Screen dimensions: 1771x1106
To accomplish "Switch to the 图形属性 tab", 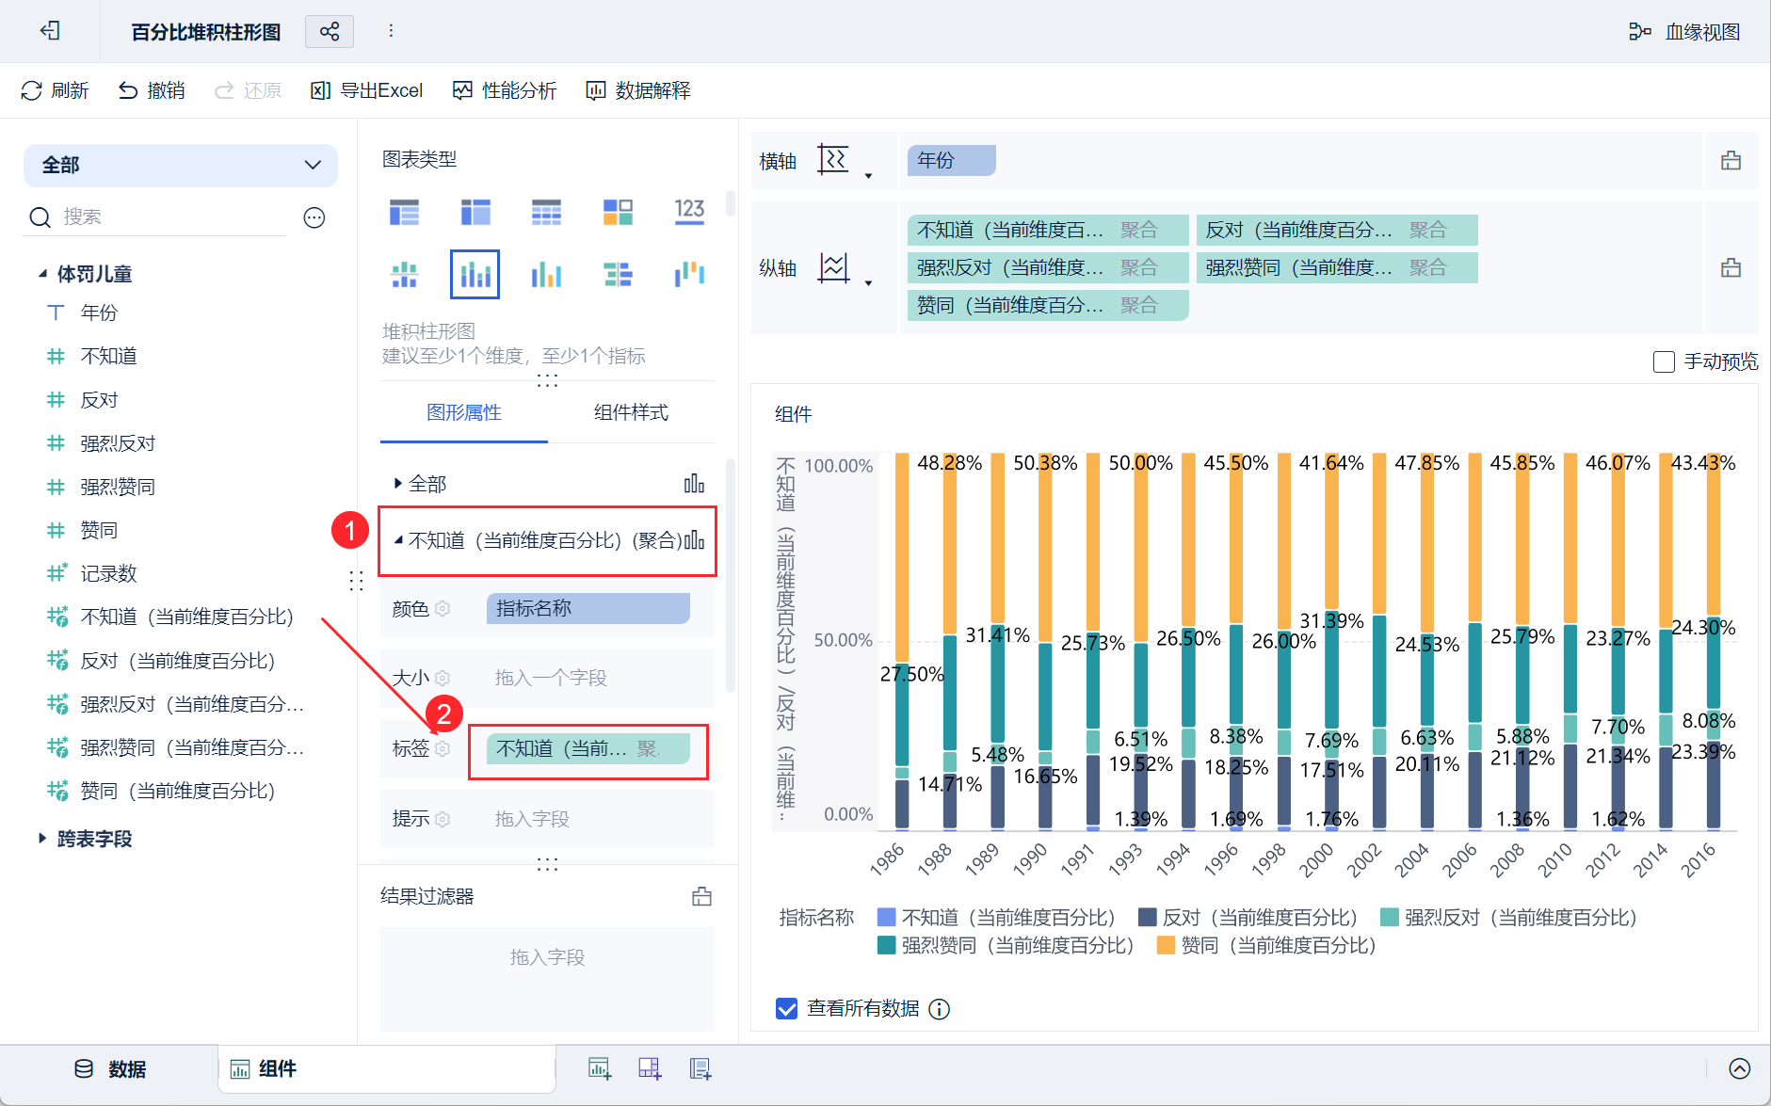I will tap(464, 412).
